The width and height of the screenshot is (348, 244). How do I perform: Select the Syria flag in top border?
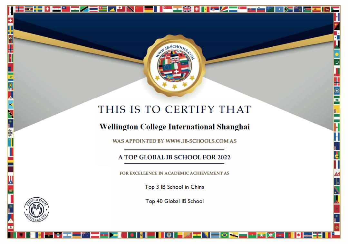coord(57,9)
